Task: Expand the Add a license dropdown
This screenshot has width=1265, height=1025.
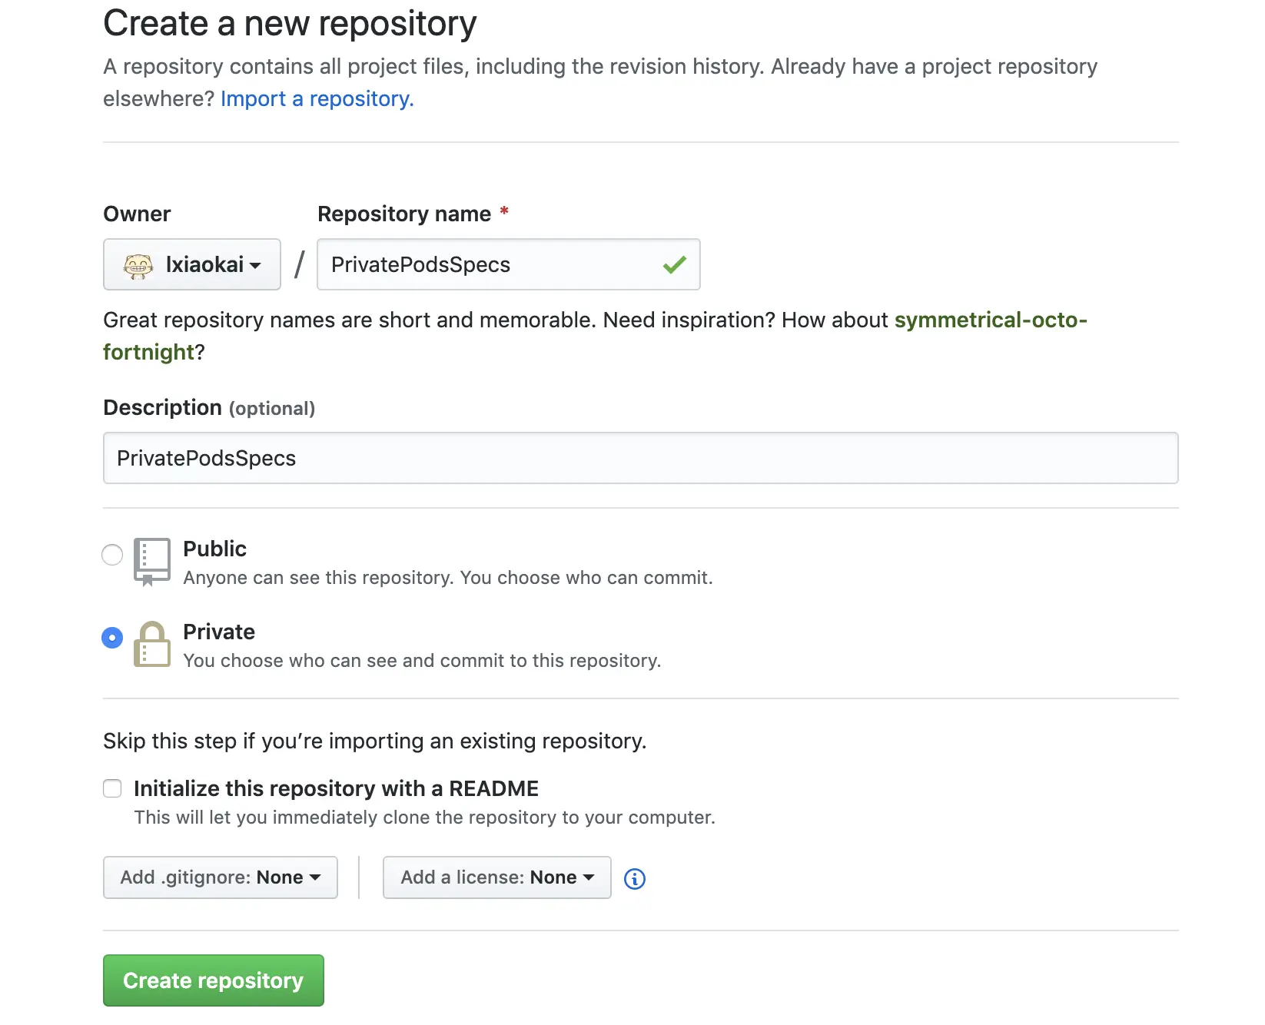Action: 496,877
